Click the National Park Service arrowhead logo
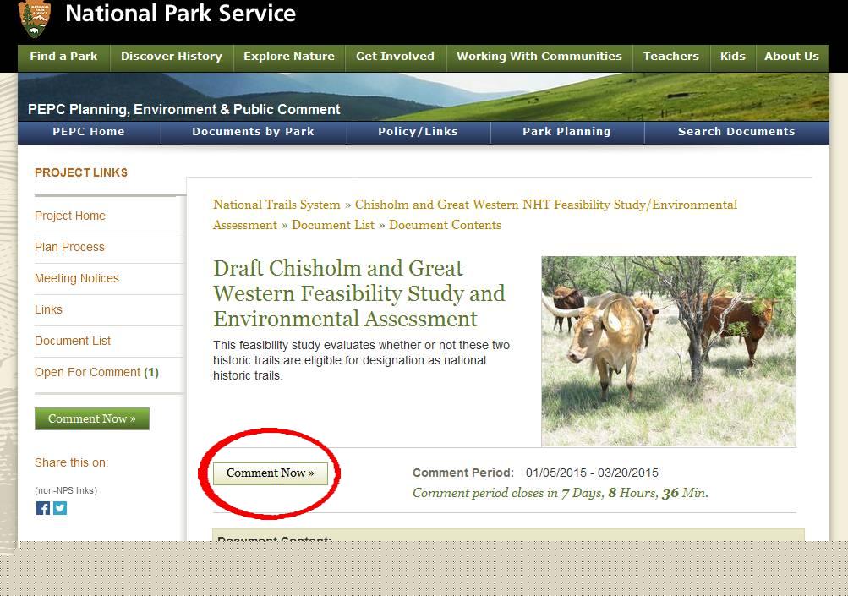The image size is (848, 596). [x=35, y=19]
